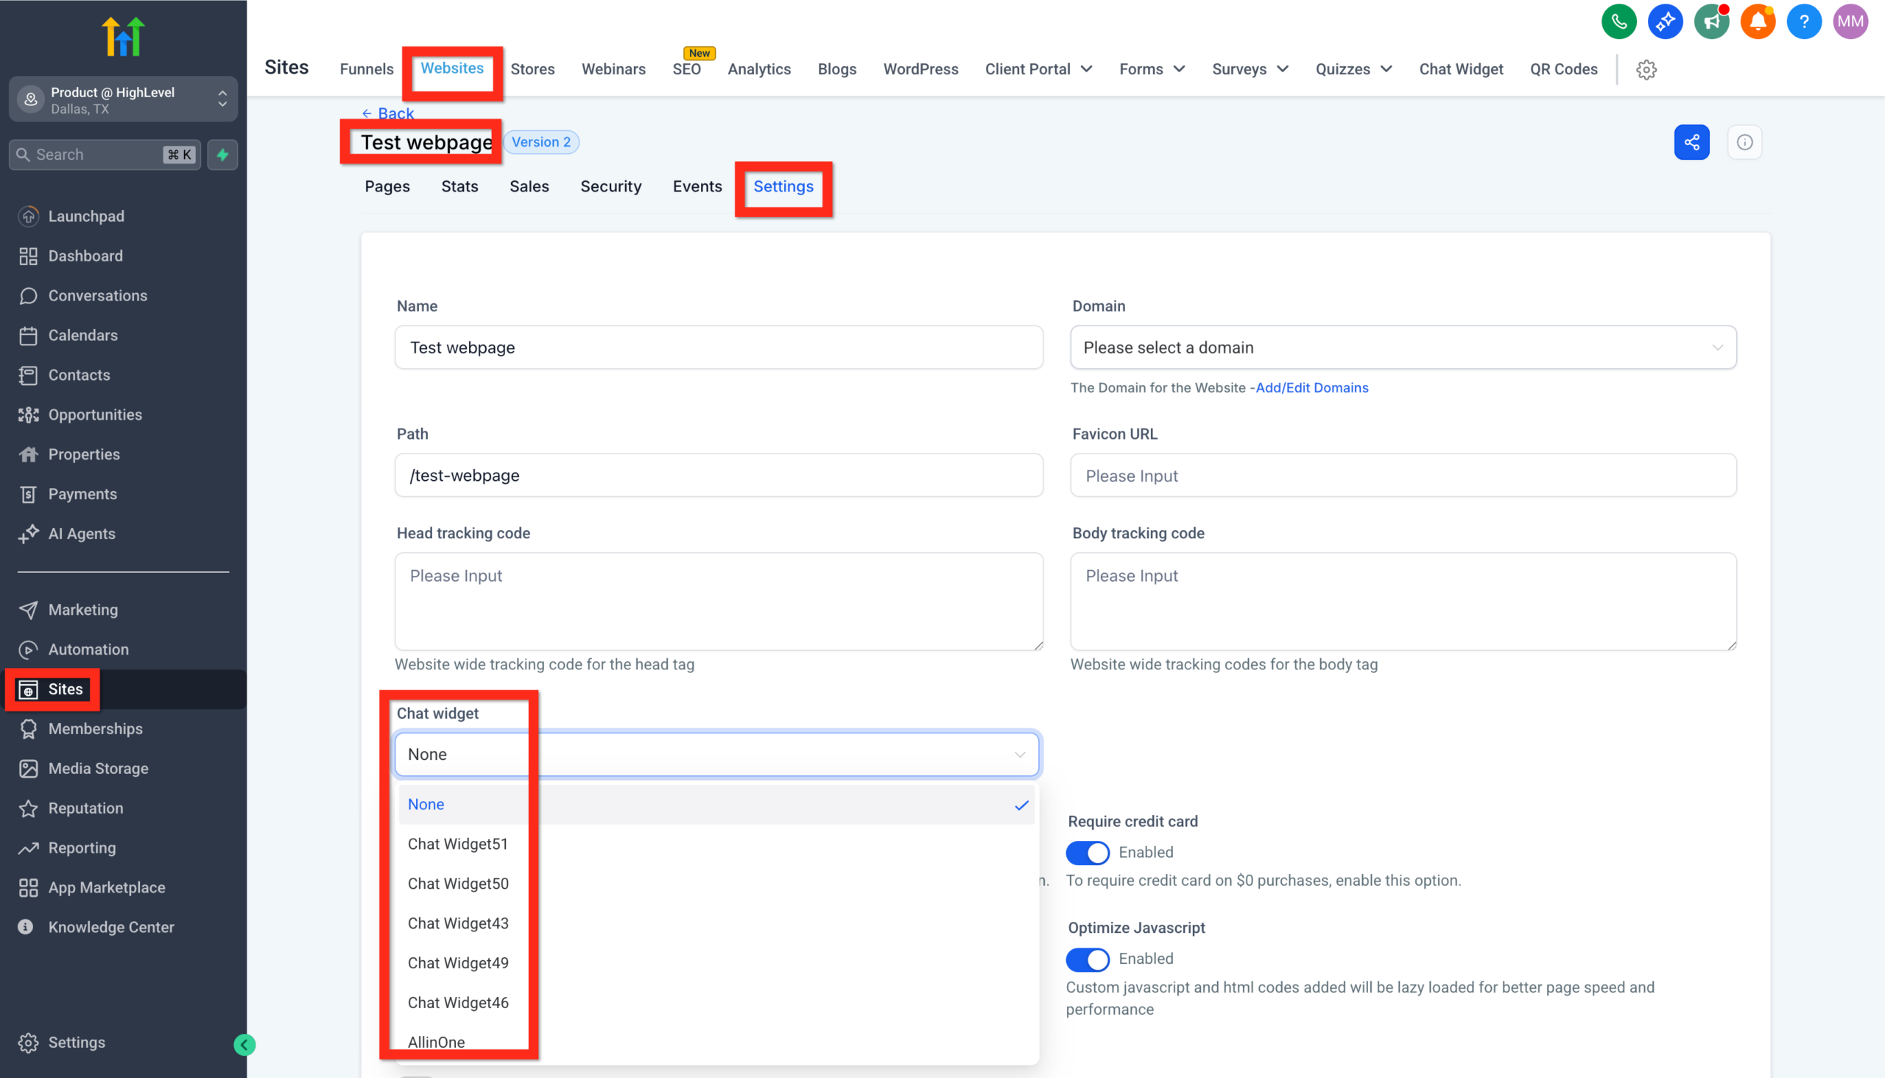The height and width of the screenshot is (1078, 1885).
Task: Select Opportunities in the sidebar
Action: (x=95, y=415)
